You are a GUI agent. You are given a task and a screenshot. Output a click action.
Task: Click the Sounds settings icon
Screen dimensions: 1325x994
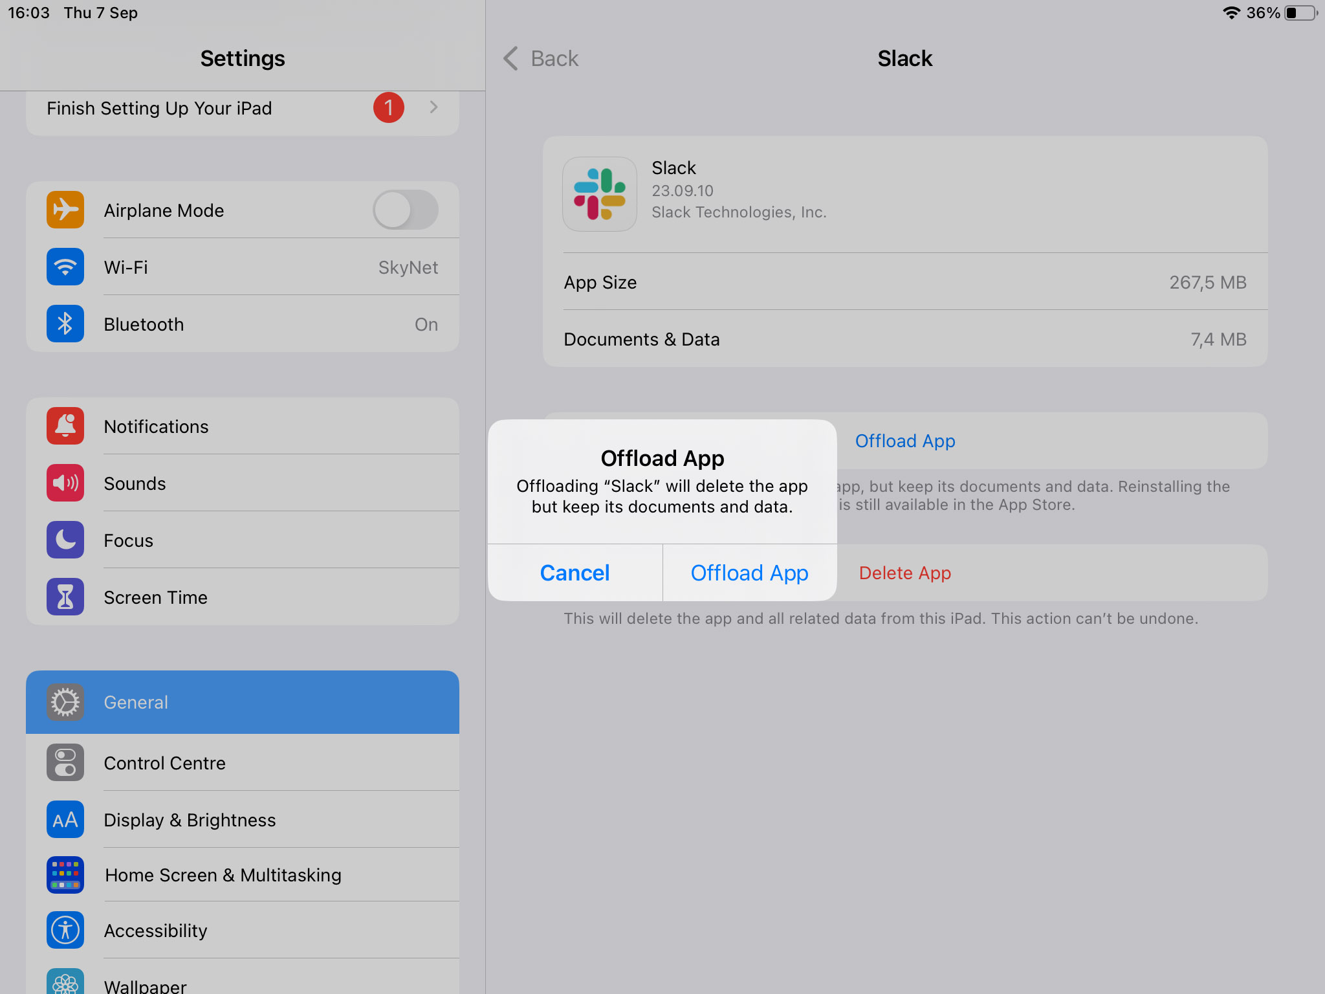(x=65, y=482)
